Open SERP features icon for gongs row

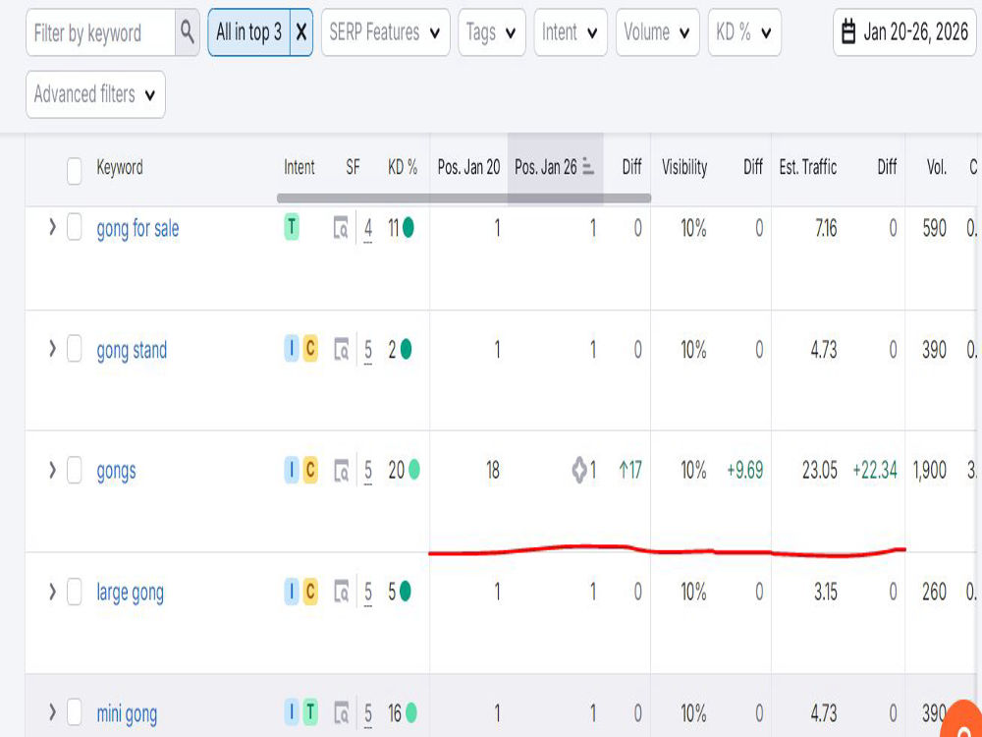340,471
